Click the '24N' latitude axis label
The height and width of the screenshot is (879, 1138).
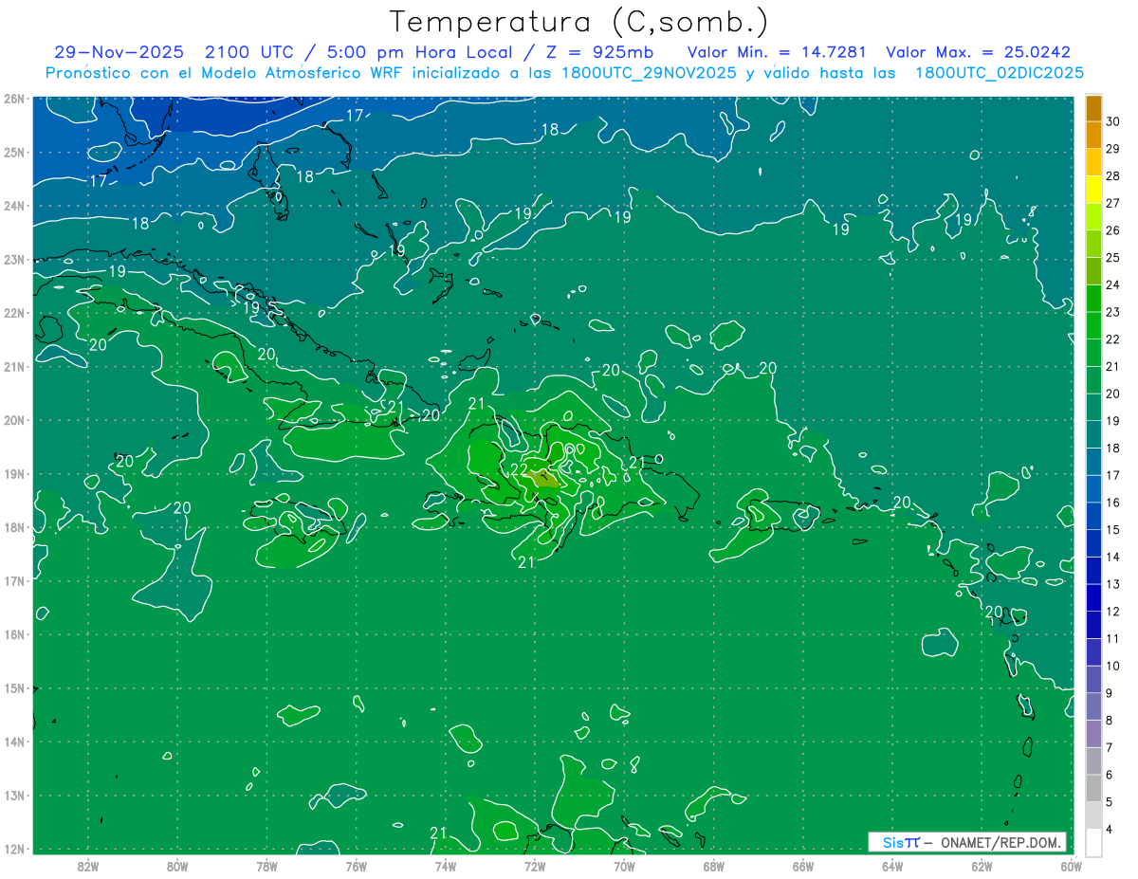tap(13, 206)
